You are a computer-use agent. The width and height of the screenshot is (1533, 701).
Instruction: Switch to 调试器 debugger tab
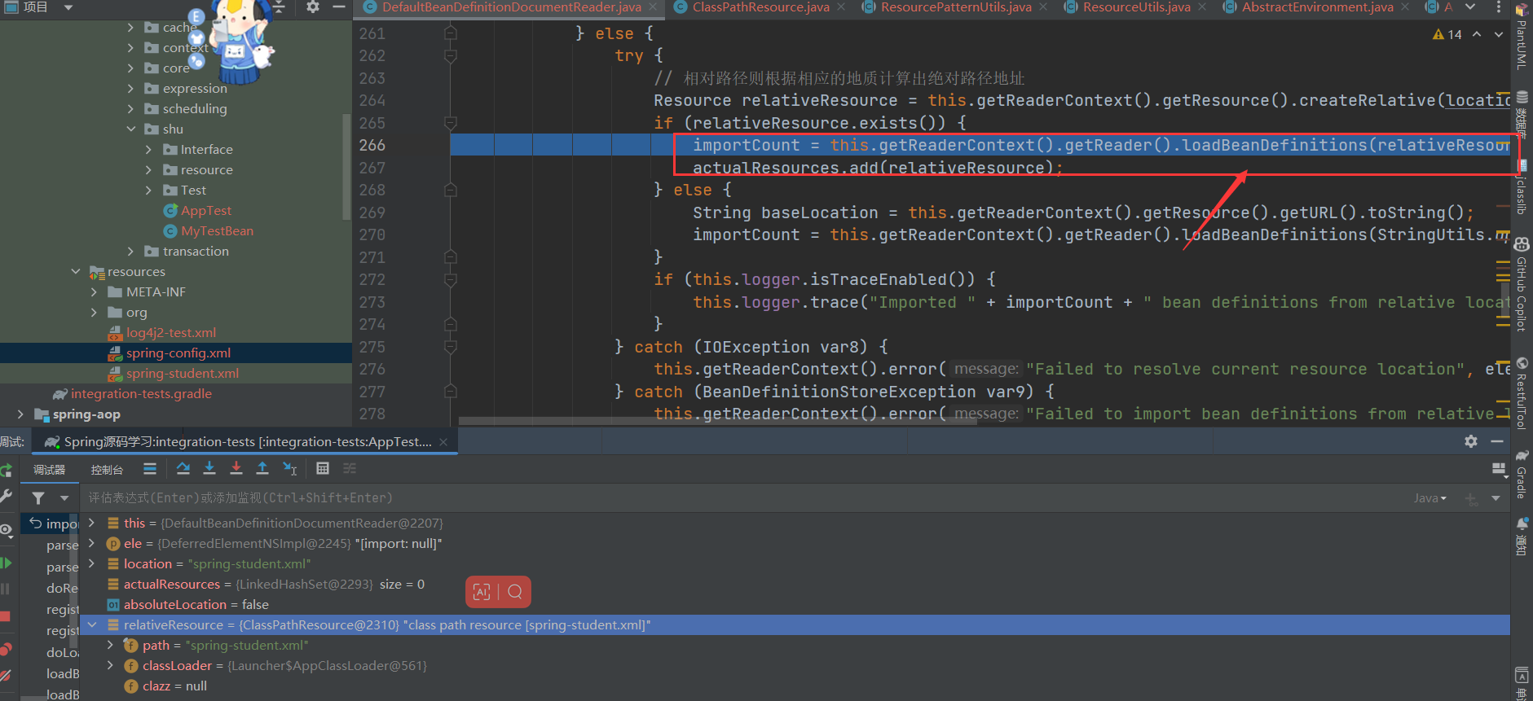click(49, 470)
